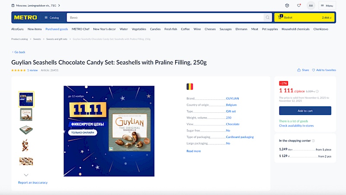The width and height of the screenshot is (346, 195).
Task: Open the hamburger Menu button
Action: pyautogui.click(x=327, y=6)
